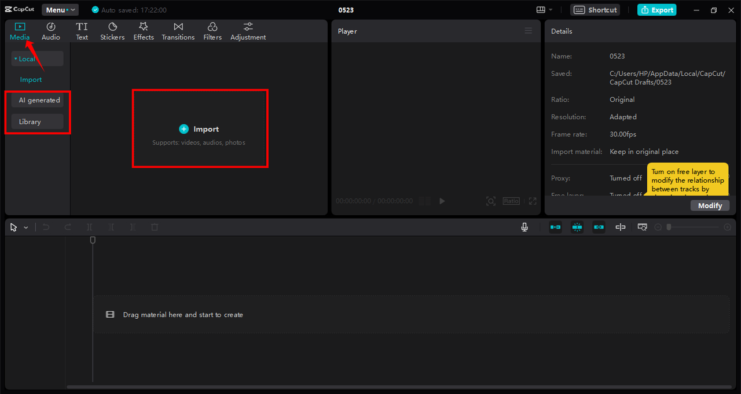Click the free layer tooltip
The image size is (741, 394).
point(687,179)
